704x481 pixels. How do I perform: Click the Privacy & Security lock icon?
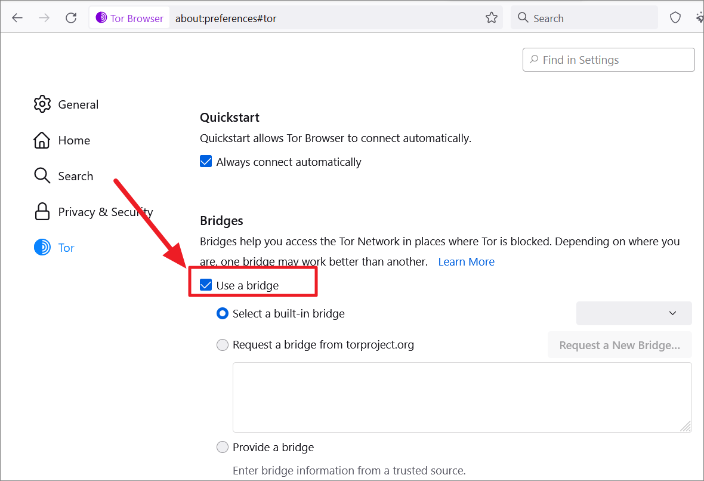pyautogui.click(x=42, y=212)
